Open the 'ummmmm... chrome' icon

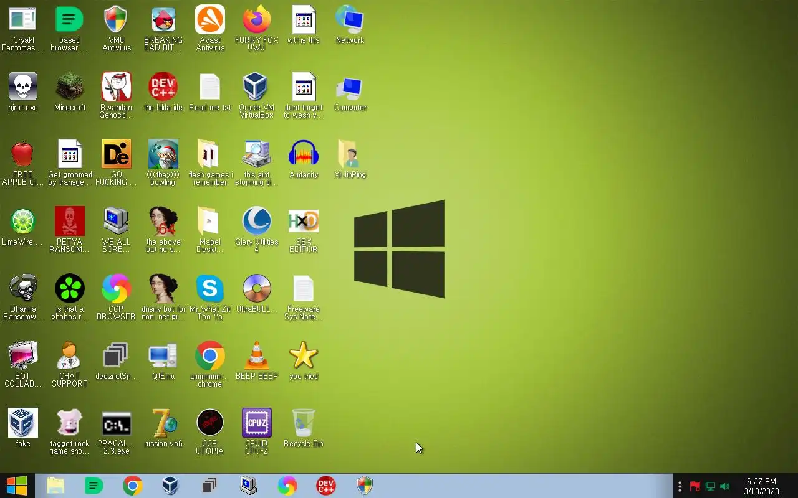click(210, 356)
